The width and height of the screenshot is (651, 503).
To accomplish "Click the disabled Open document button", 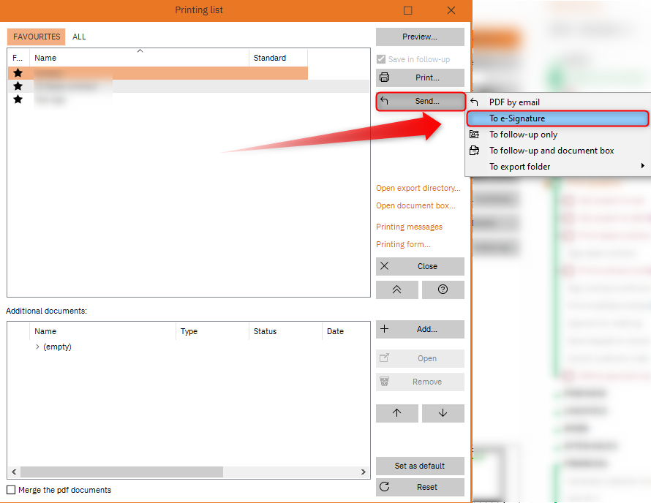I will pos(420,358).
